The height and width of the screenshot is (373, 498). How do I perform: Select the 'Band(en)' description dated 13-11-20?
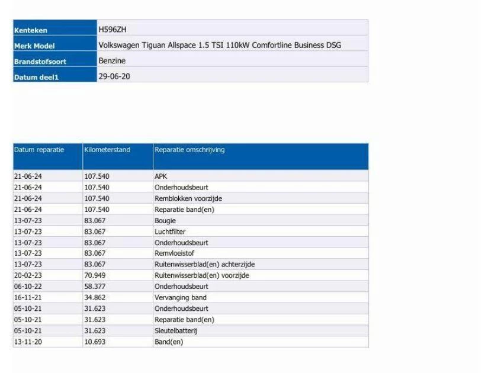click(169, 342)
